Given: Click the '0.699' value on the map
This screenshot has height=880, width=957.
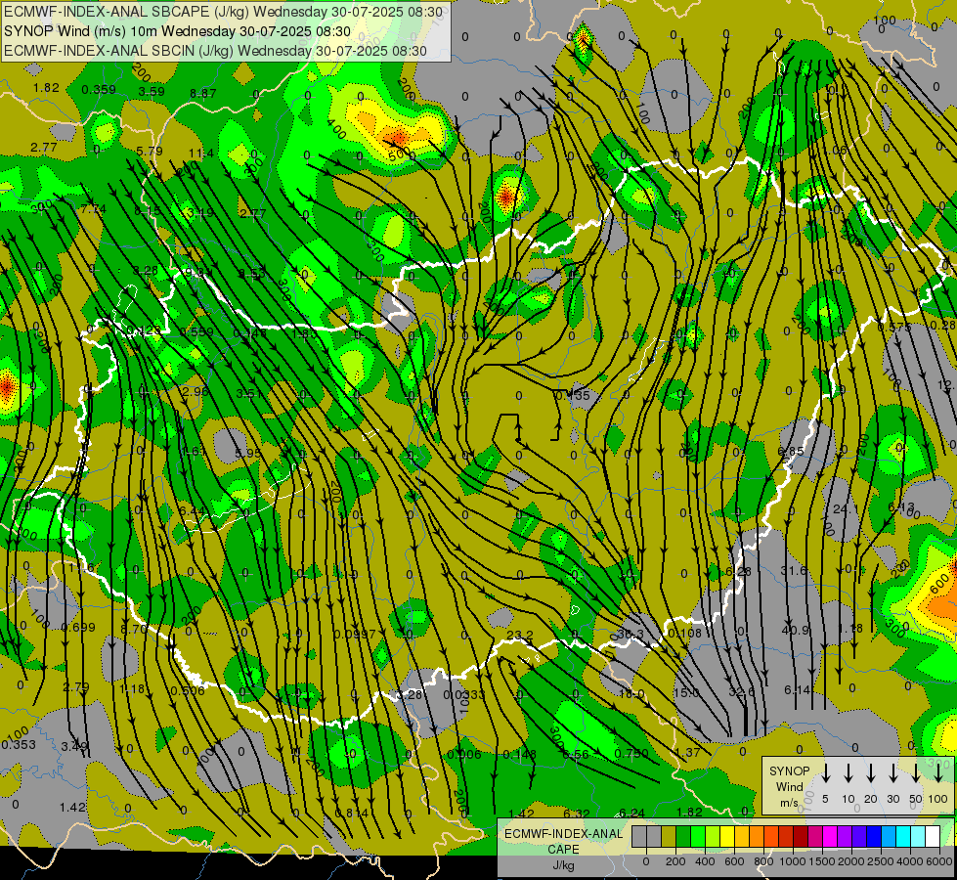Looking at the screenshot, I should (78, 627).
